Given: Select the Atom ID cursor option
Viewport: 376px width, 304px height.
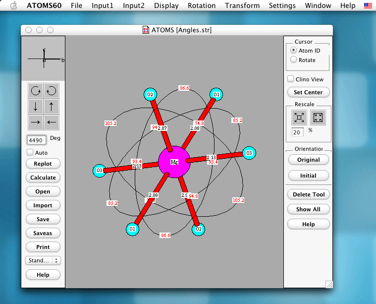Looking at the screenshot, I should 294,51.
